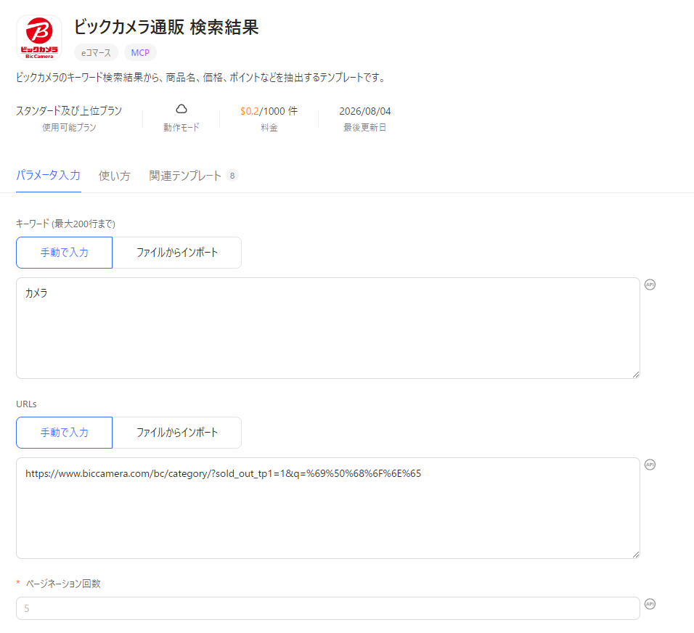Select 手動で入力 under URLs
This screenshot has height=633, width=694.
(x=64, y=433)
